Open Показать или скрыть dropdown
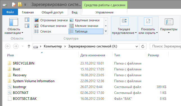This screenshot has width=181, height=106. click(x=148, y=28)
